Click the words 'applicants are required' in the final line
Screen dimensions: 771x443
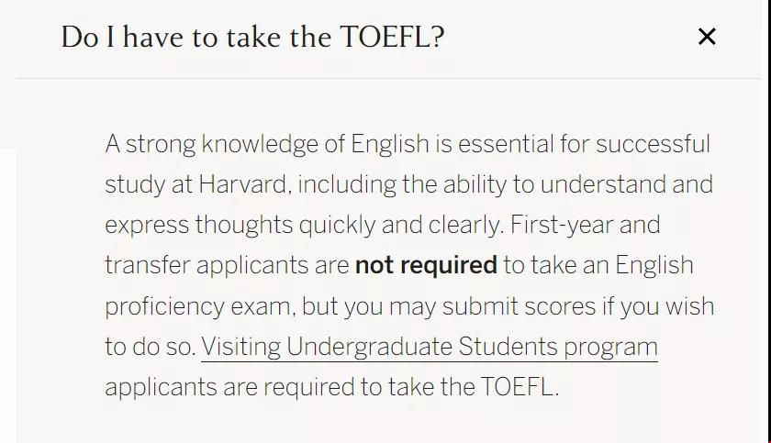229,387
